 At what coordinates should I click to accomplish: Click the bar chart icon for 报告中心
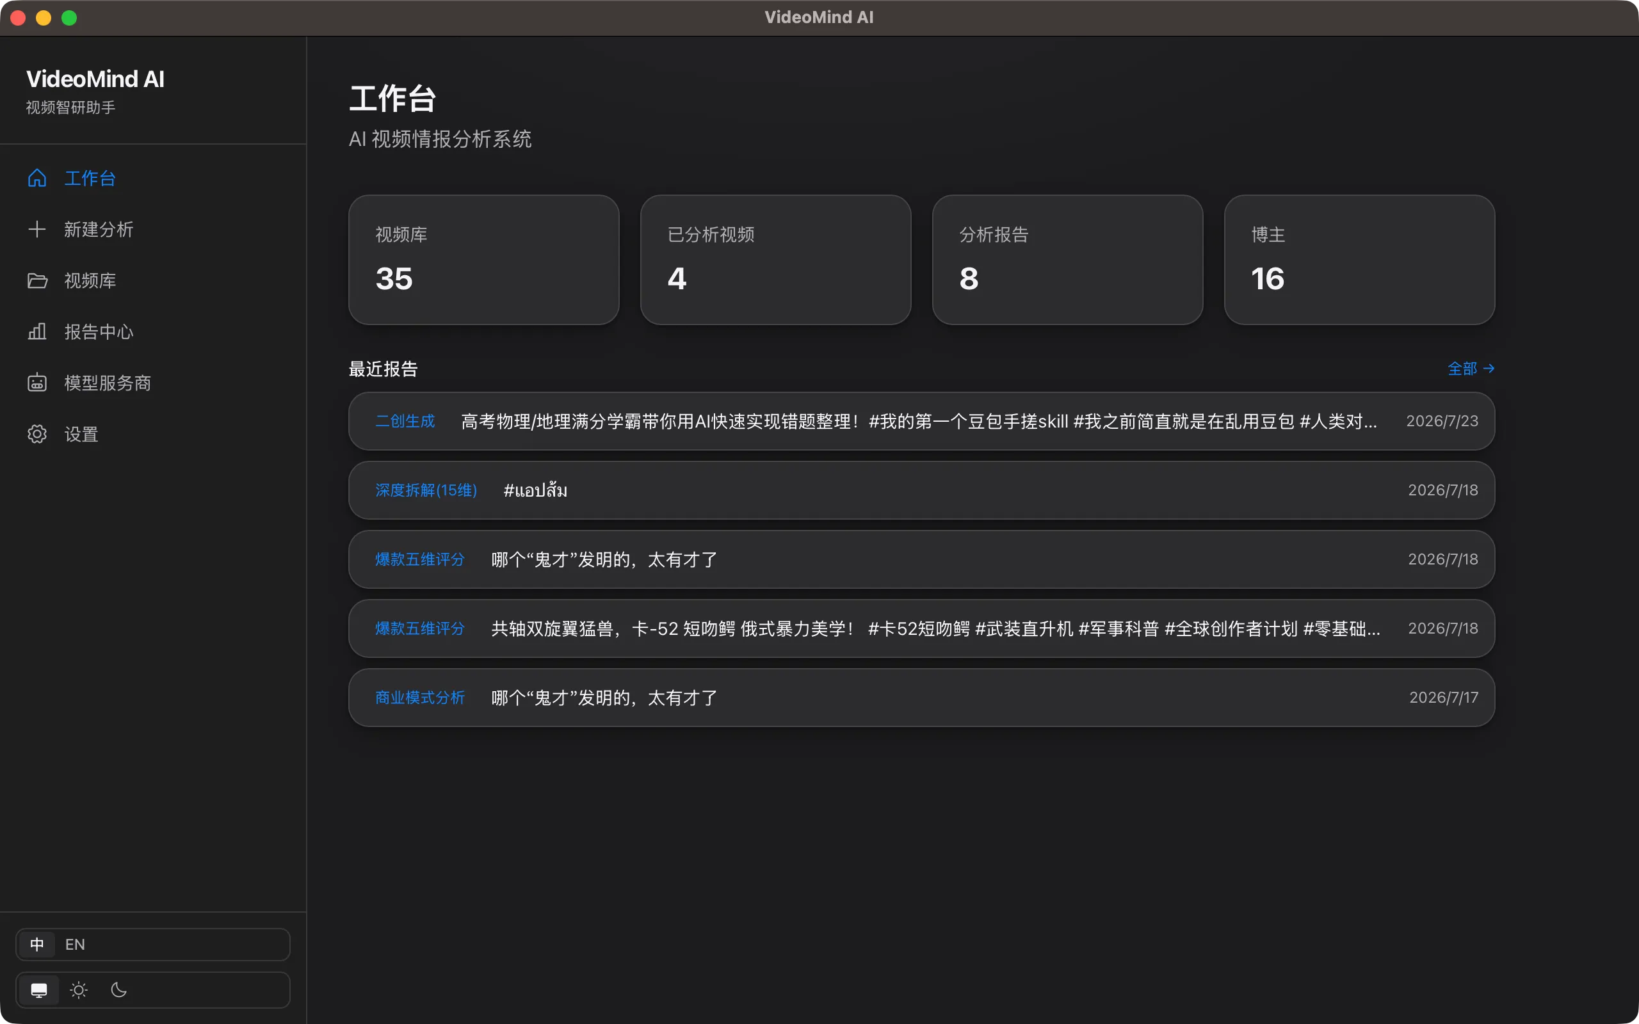tap(36, 332)
